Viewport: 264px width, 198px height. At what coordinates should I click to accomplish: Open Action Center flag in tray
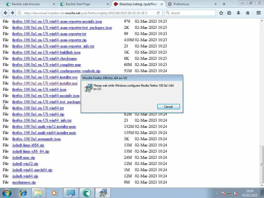click(223, 193)
